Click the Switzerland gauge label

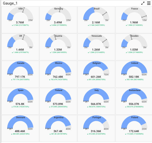pyautogui.click(x=135, y=90)
